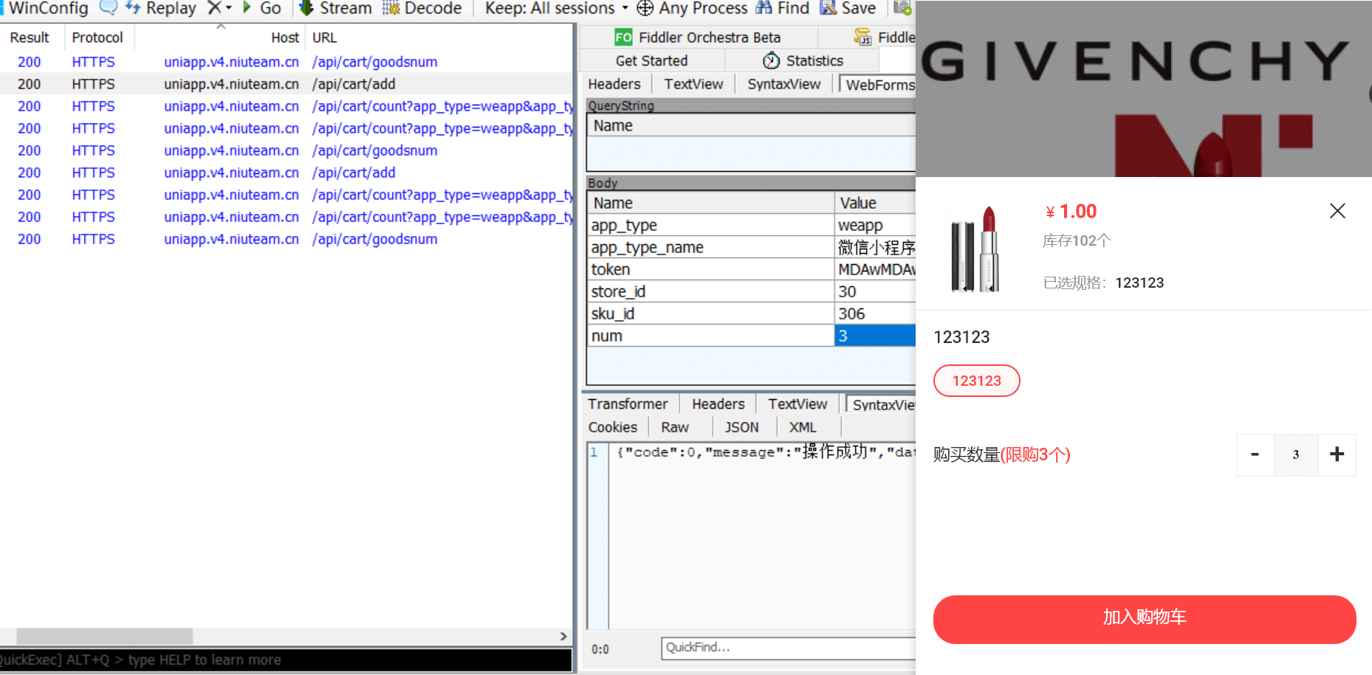Sort sessions by the Result column

(x=30, y=38)
